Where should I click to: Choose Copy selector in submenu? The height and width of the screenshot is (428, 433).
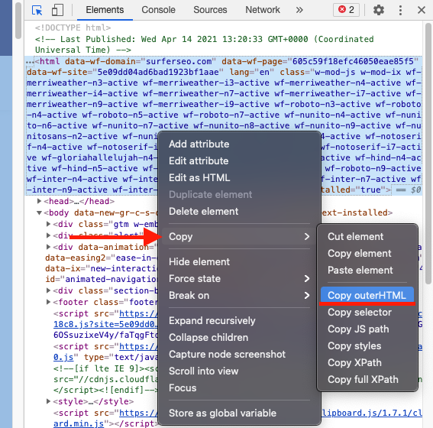[x=367, y=313]
